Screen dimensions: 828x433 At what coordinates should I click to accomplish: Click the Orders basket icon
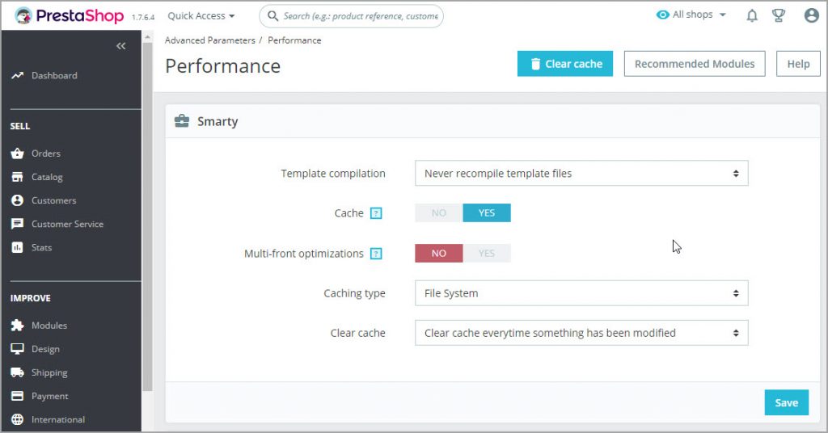[x=18, y=153]
